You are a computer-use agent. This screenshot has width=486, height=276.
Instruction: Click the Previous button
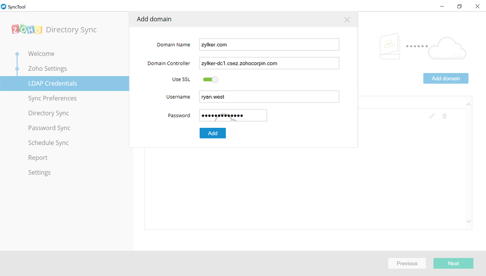click(407, 264)
